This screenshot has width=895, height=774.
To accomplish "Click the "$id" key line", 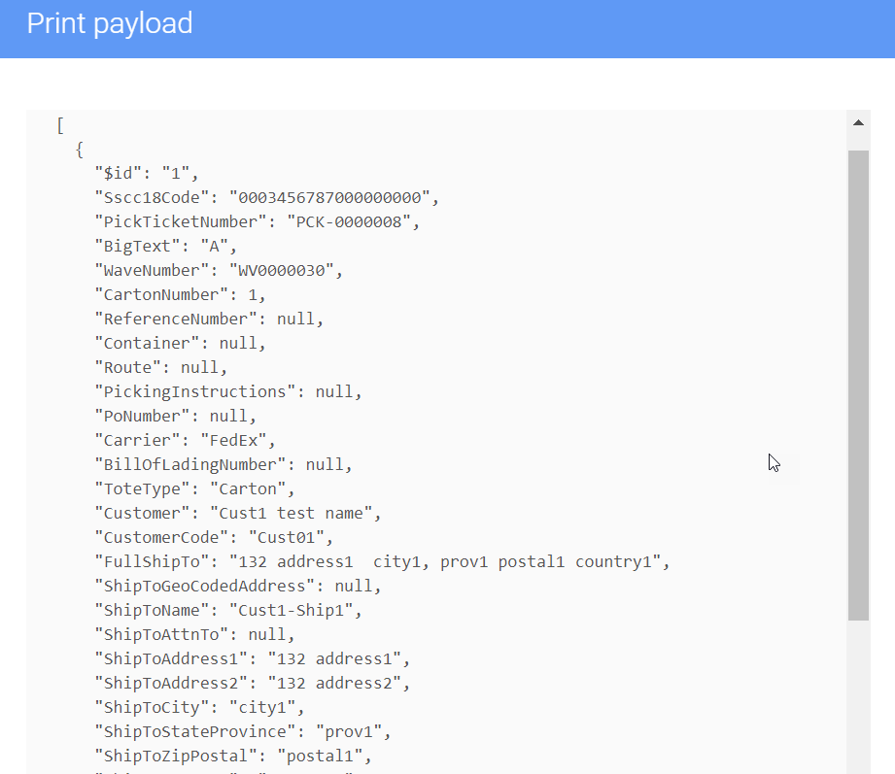I will click(x=147, y=173).
